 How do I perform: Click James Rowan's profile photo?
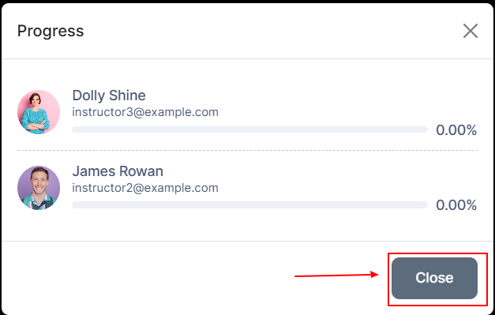[x=39, y=188]
